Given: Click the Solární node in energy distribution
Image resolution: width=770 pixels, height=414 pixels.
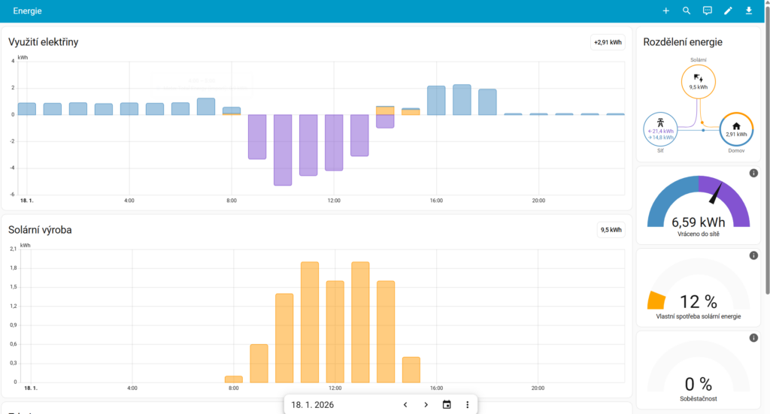Looking at the screenshot, I should tap(699, 82).
